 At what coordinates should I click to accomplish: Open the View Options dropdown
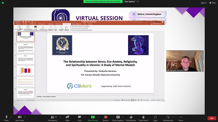[x=130, y=2]
